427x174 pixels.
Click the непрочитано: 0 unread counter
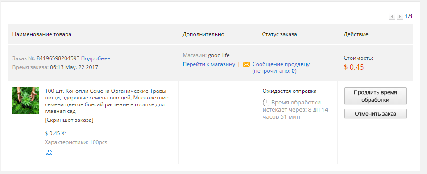click(274, 71)
